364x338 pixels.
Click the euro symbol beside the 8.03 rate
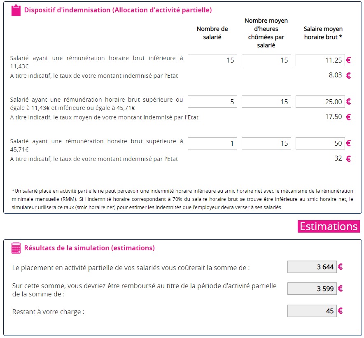point(348,75)
